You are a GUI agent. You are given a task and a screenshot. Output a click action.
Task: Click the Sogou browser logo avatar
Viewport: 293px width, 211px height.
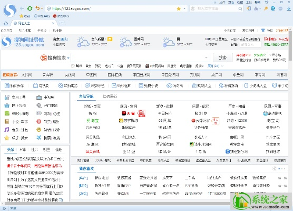point(9,11)
